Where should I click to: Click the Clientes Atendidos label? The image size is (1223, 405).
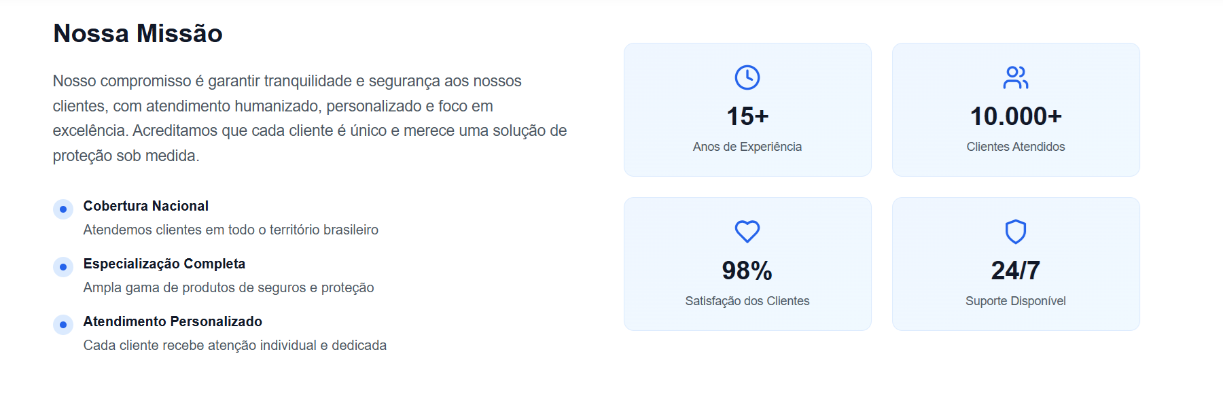1016,147
